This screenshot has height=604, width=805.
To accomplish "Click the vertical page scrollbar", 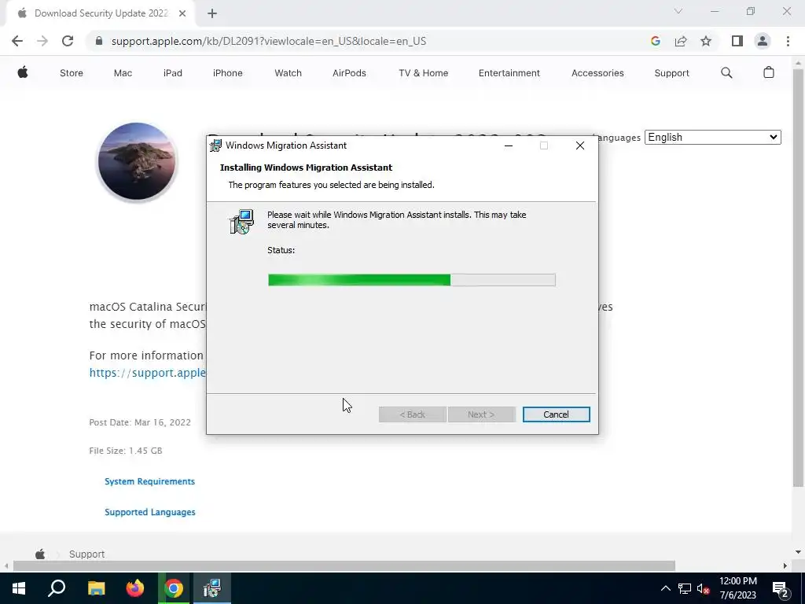I will (x=798, y=278).
